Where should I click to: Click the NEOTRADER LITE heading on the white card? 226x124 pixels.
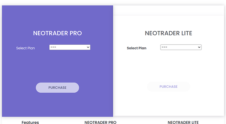(x=168, y=33)
